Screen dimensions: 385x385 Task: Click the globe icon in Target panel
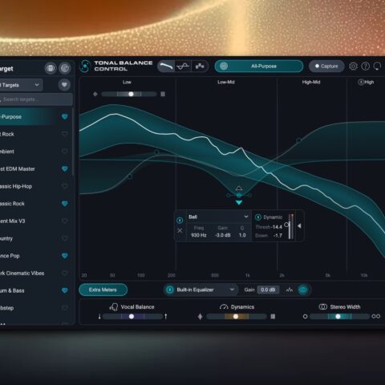(x=51, y=68)
